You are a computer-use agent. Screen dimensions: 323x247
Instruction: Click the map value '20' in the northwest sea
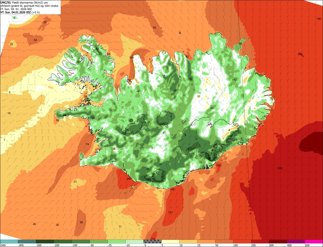click(11, 44)
